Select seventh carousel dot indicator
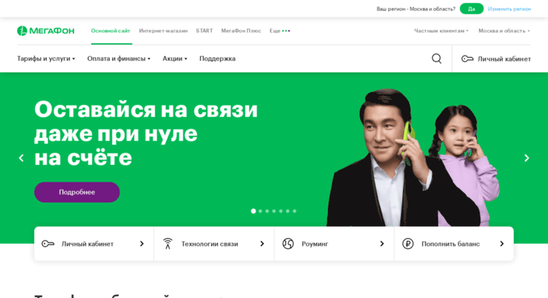 pos(295,211)
